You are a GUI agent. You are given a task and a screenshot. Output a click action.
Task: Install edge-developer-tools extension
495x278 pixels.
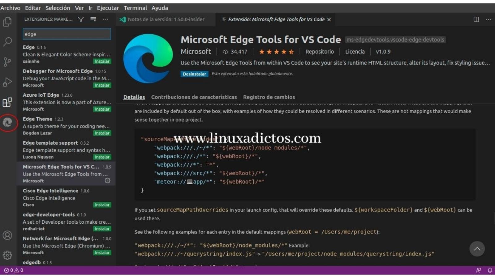click(102, 229)
